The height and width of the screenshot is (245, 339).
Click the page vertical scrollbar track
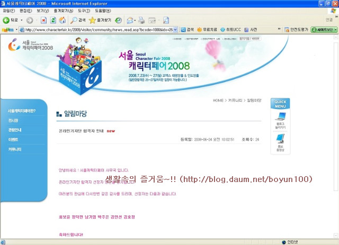336,137
